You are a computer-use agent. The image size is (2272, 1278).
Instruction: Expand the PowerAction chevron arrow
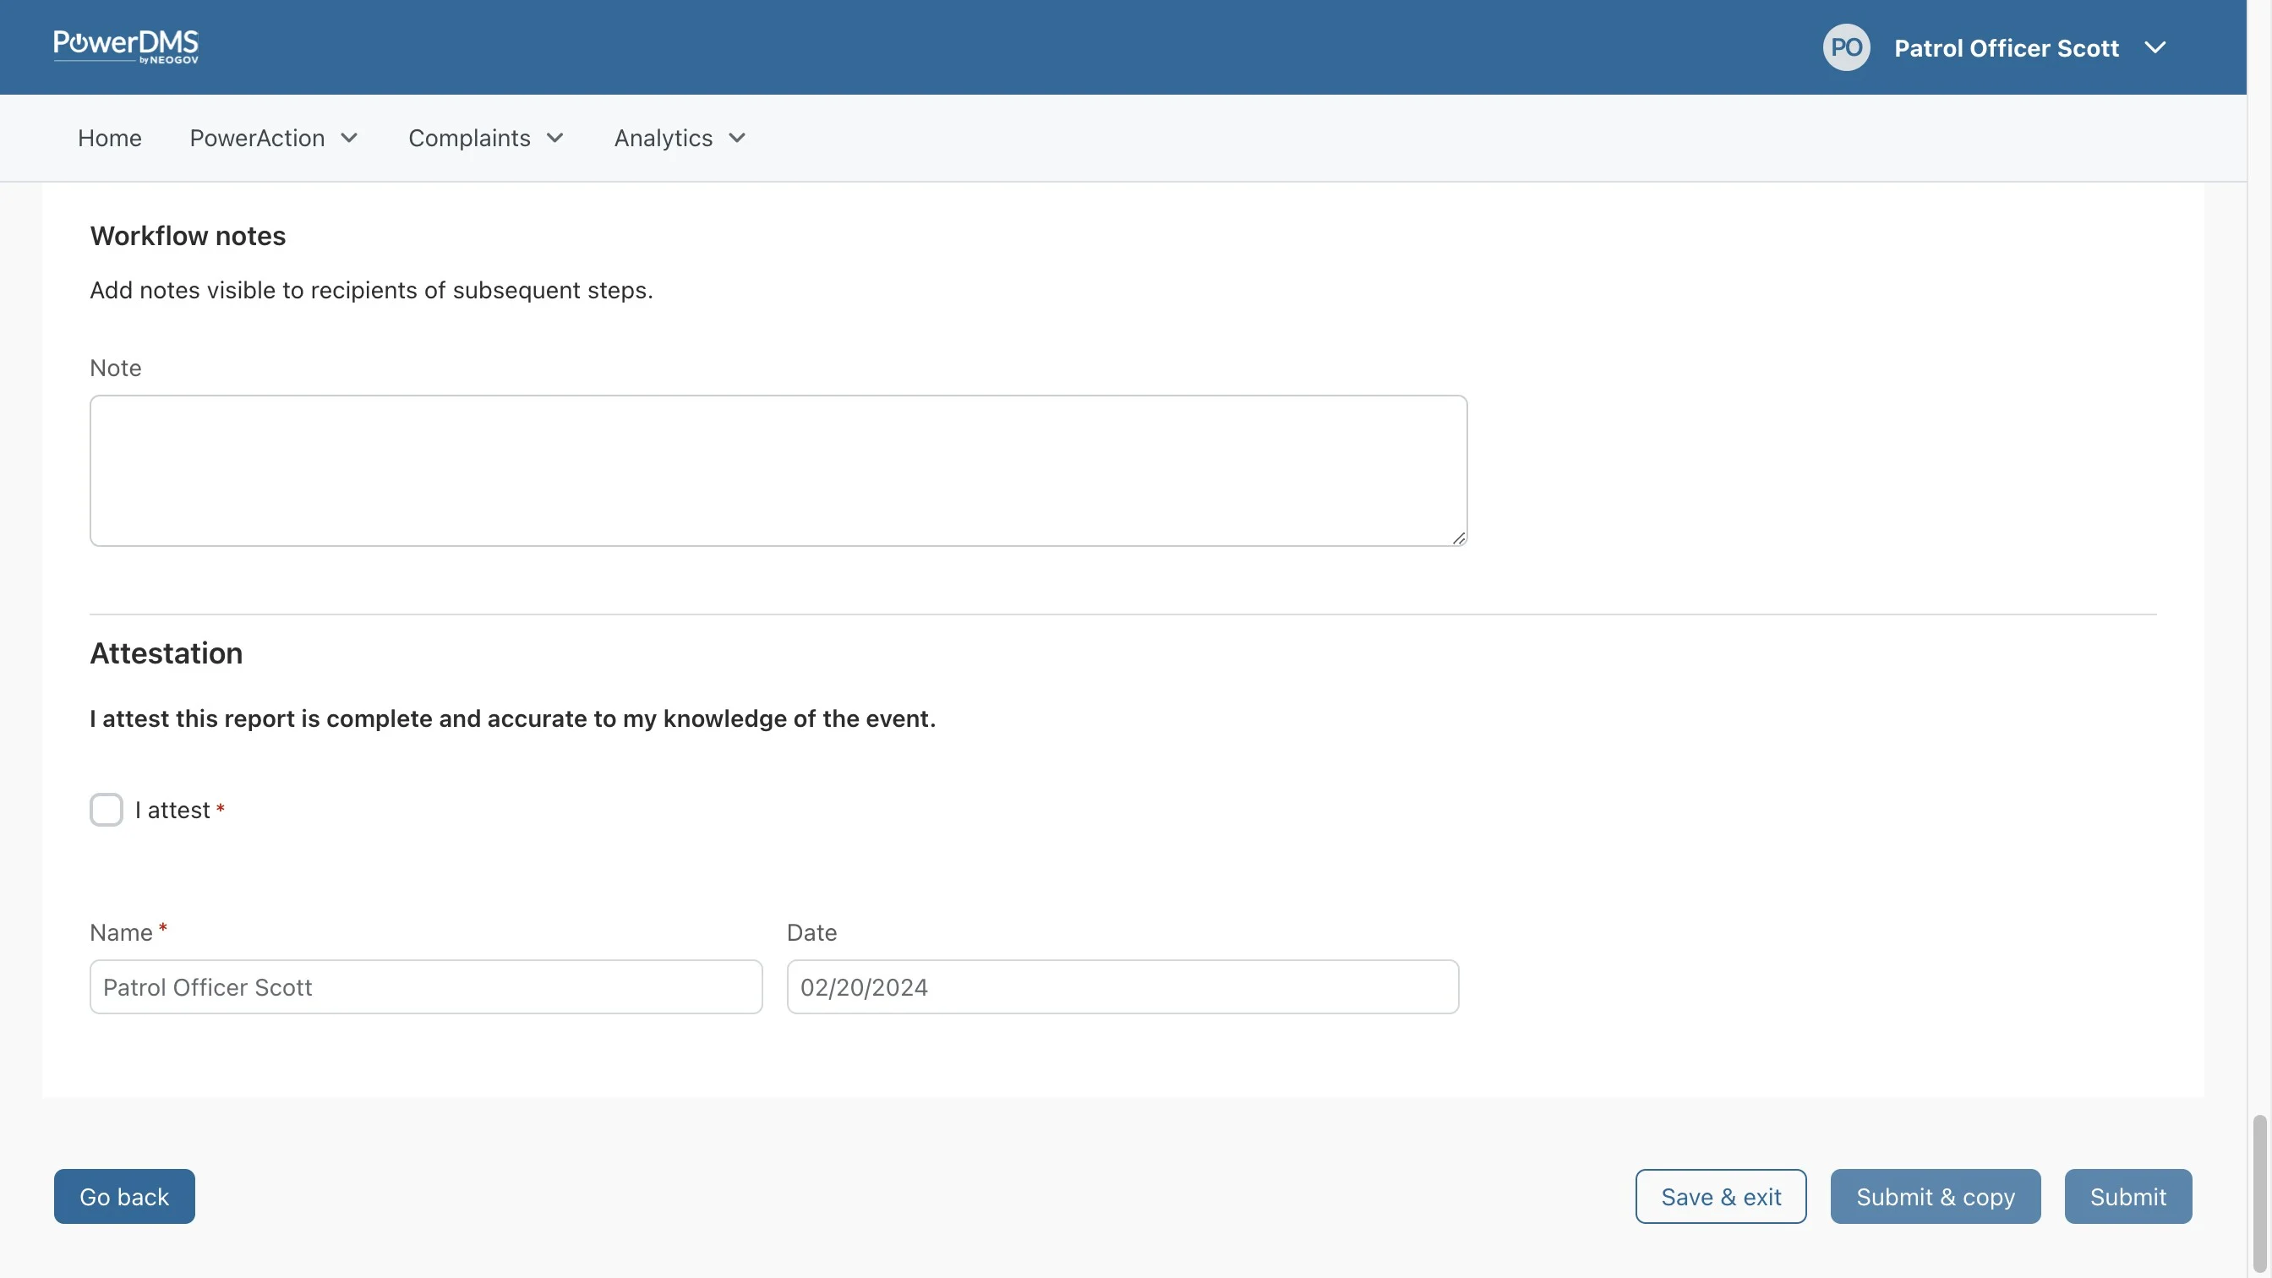pyautogui.click(x=349, y=139)
